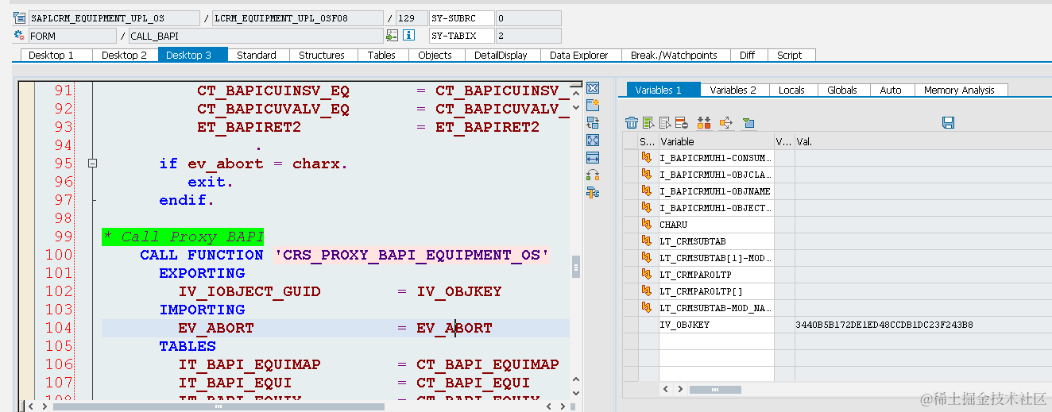
Task: Click 'CRS_PROXY_BAPI_EQUIPMENT_OS' function name in code
Action: click(412, 255)
